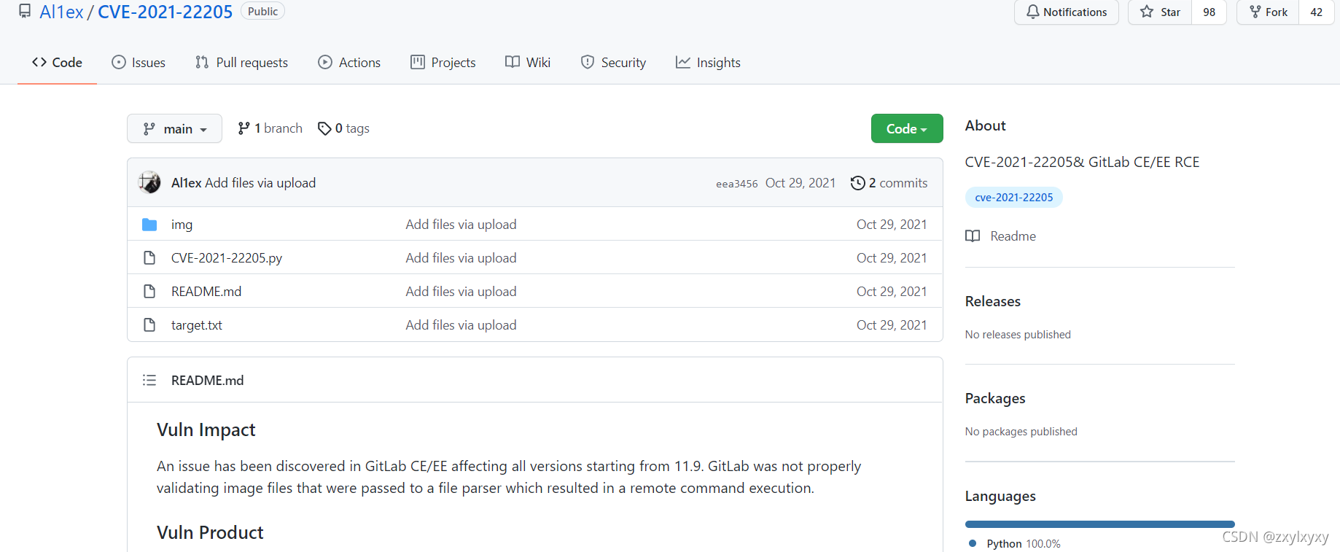Open the img folder
The image size is (1340, 552).
tap(182, 225)
